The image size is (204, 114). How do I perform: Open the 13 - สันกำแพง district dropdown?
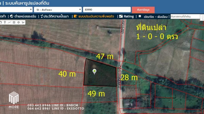58,10
